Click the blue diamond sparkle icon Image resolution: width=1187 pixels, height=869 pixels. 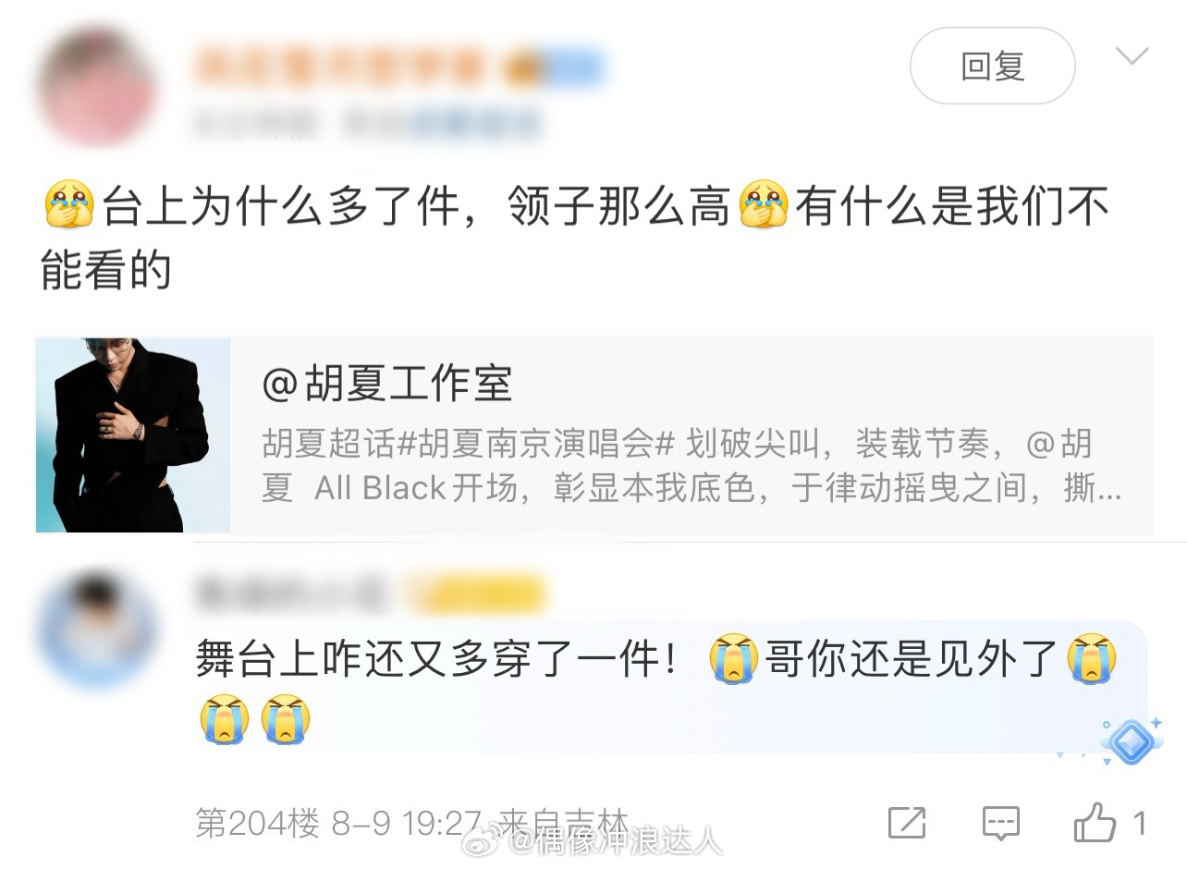pyautogui.click(x=1132, y=740)
